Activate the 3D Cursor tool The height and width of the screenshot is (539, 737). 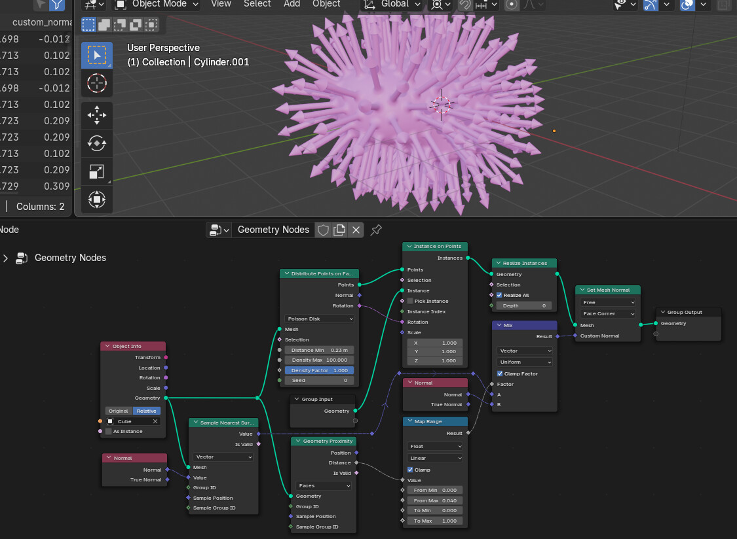(x=97, y=83)
